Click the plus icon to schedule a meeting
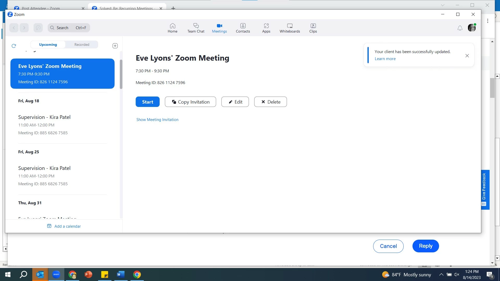This screenshot has width=500, height=281. click(115, 46)
